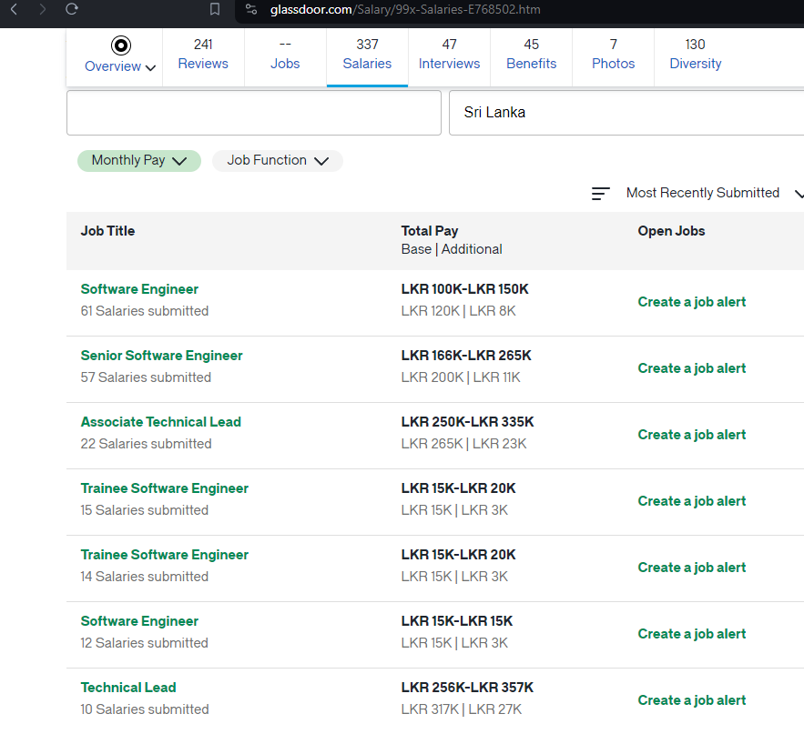Click the browser forward arrow
804x734 pixels.
point(43,9)
